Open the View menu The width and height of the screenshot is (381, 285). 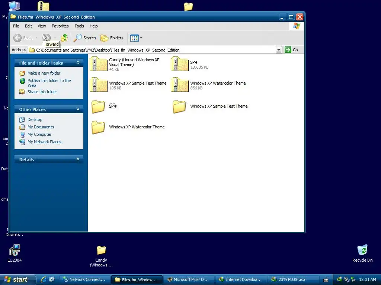pos(42,26)
